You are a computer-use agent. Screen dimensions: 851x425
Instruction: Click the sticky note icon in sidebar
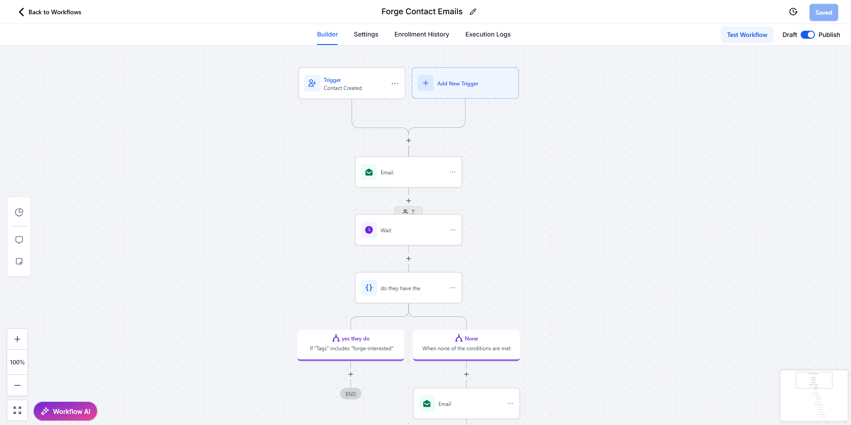pyautogui.click(x=19, y=261)
